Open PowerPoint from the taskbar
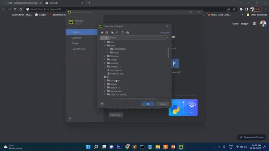The image size is (269, 151). point(173,147)
